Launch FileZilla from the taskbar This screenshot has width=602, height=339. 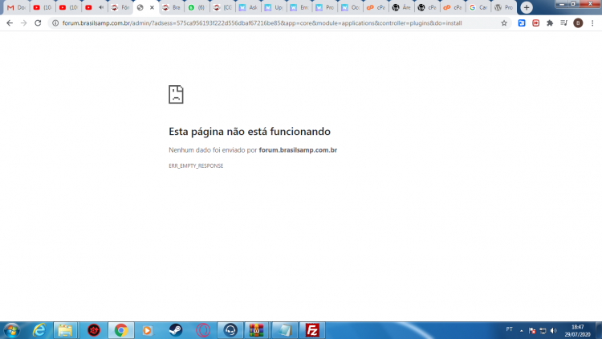click(x=312, y=330)
